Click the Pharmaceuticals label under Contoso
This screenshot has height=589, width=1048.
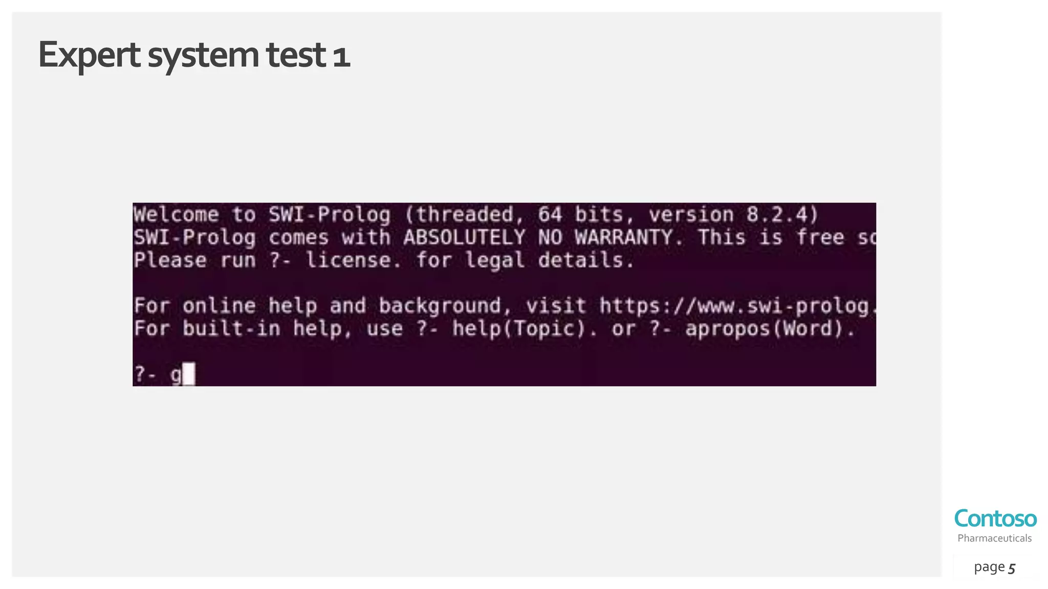click(x=994, y=538)
